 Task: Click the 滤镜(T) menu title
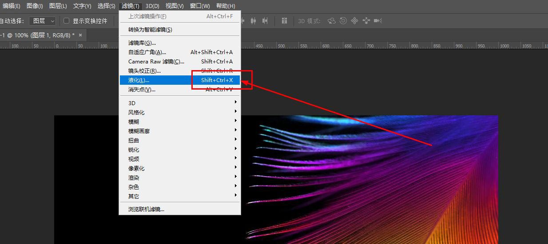click(x=131, y=6)
